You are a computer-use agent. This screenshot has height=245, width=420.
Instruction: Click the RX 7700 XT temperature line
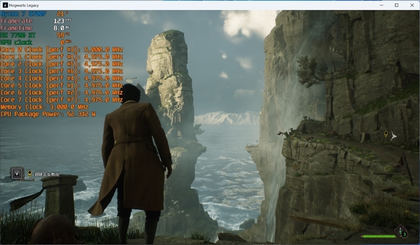[35, 35]
